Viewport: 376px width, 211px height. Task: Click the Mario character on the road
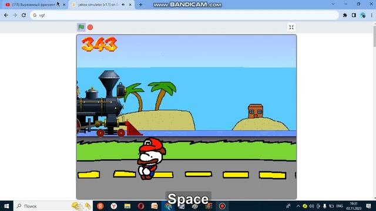pyautogui.click(x=151, y=159)
